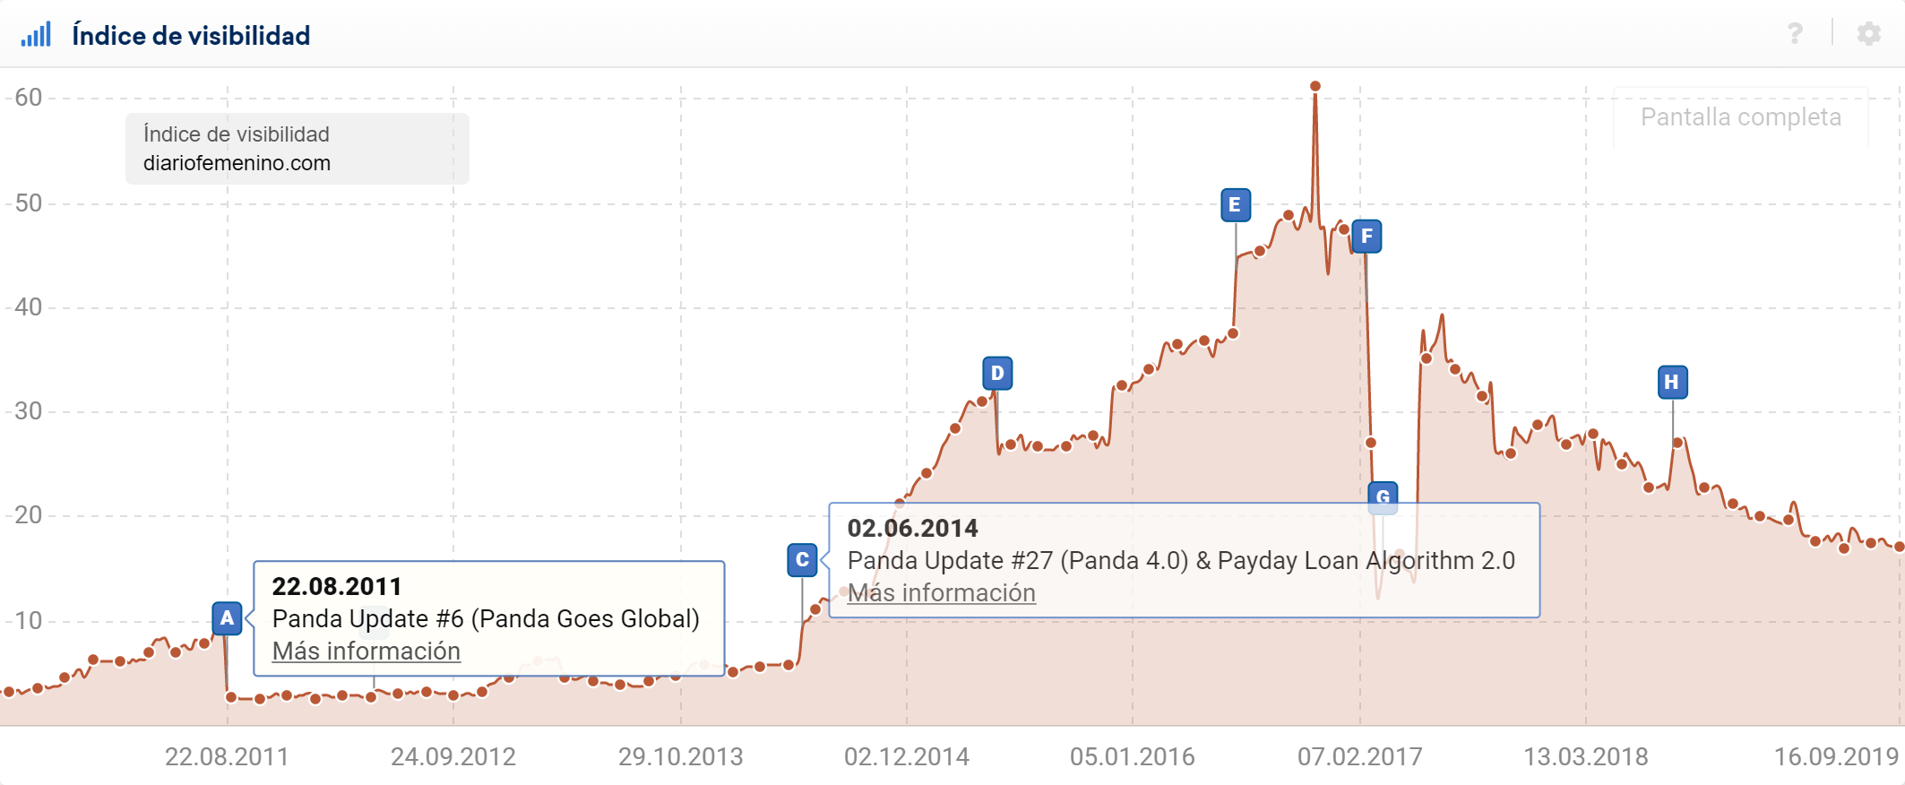Open the settings gear icon
The image size is (1905, 785).
(1868, 34)
